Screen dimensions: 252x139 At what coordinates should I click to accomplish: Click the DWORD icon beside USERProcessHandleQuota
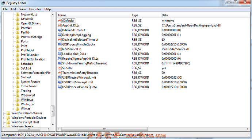pos(60,87)
